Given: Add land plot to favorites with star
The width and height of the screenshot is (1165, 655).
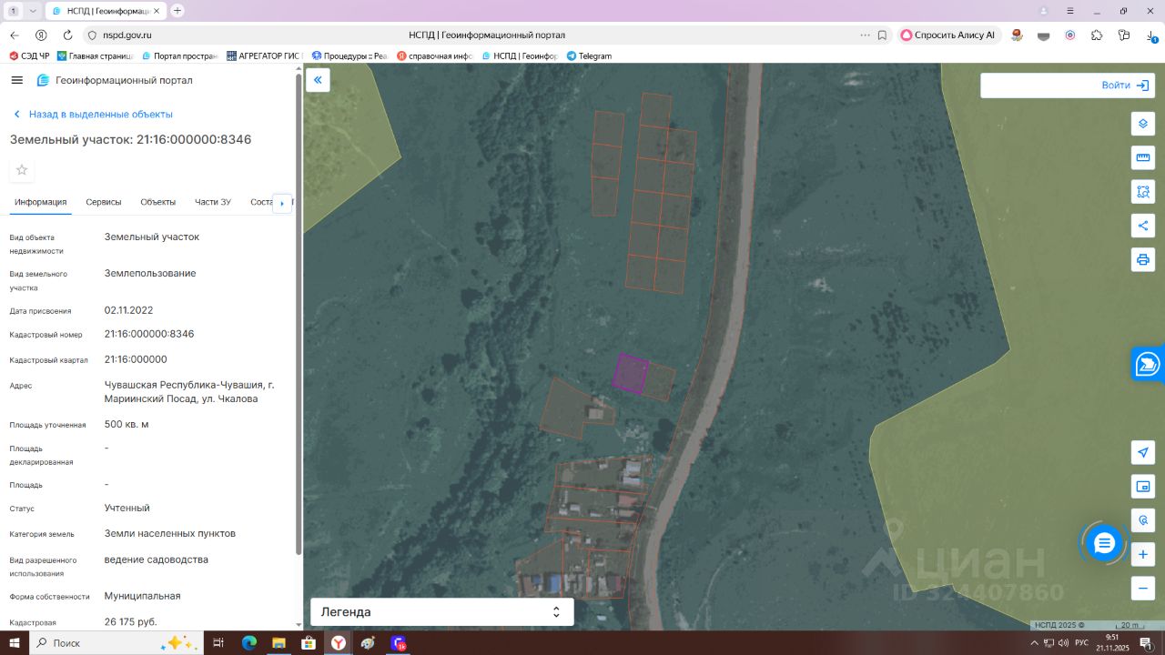Looking at the screenshot, I should (22, 170).
